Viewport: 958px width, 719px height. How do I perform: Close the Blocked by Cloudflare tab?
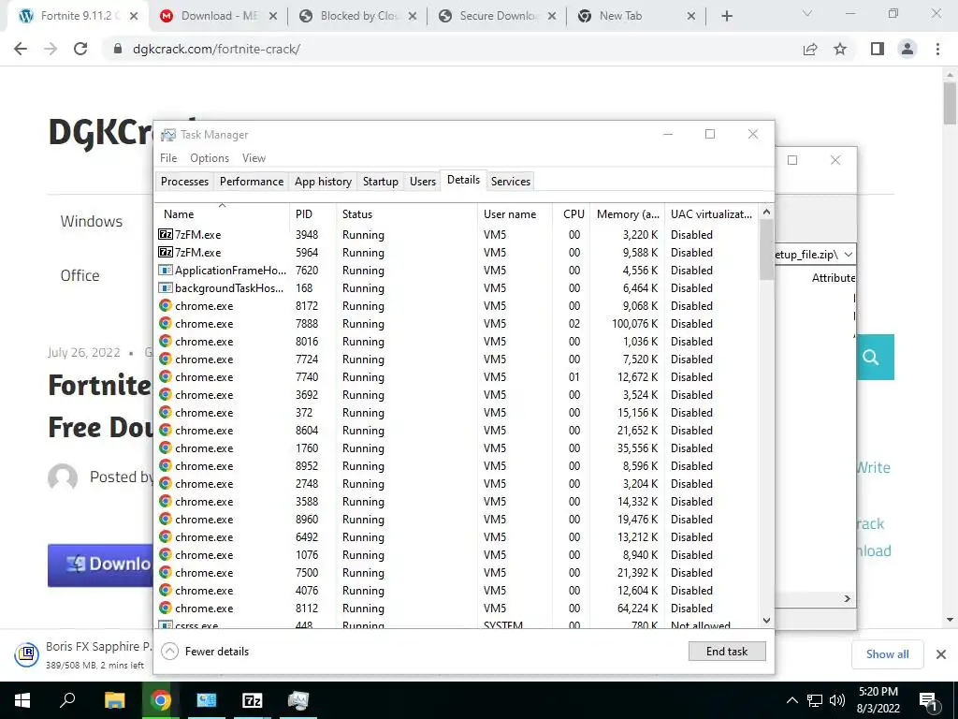click(413, 17)
